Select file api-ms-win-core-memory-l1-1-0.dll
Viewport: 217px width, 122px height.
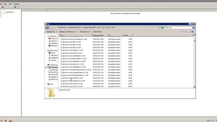73,64
